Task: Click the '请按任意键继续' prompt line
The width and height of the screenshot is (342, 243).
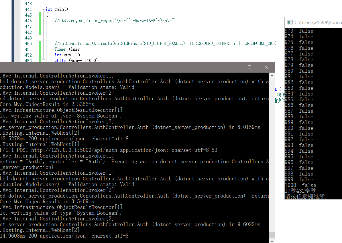Action: point(311,197)
